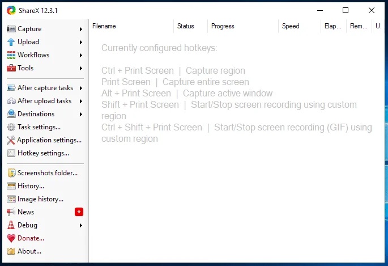The image size is (388, 266).
Task: Sort by Filename column header
Action: [x=131, y=26]
